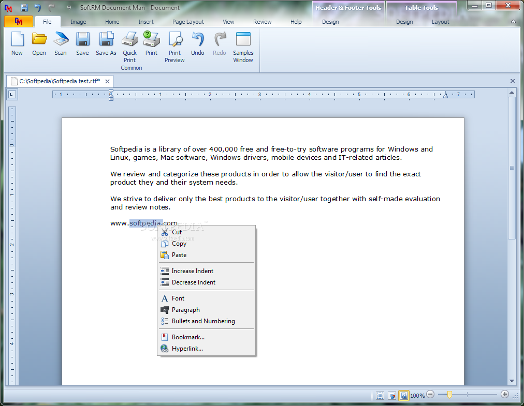
Task: Choose Hyperlink... in the context menu
Action: tap(206, 348)
